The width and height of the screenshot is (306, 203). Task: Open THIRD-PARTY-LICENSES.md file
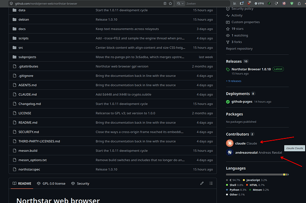[39, 141]
